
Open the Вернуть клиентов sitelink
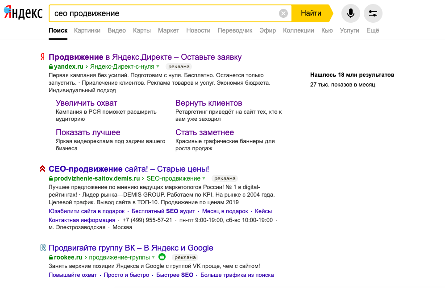tap(208, 103)
